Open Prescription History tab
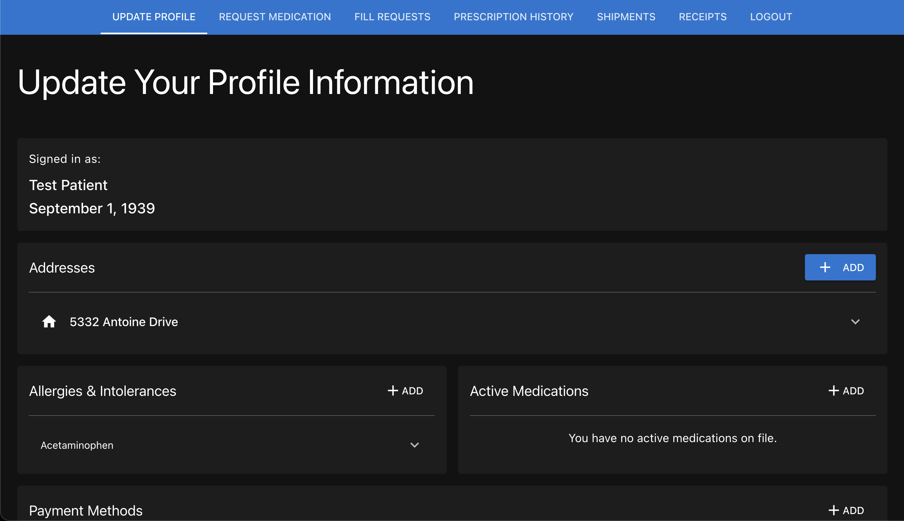 point(513,17)
